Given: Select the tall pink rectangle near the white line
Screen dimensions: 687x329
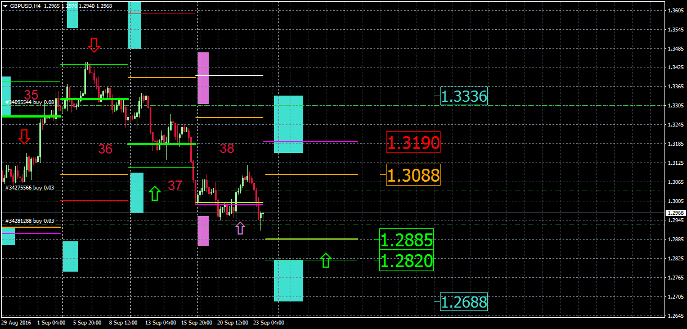Looking at the screenshot, I should [x=203, y=78].
